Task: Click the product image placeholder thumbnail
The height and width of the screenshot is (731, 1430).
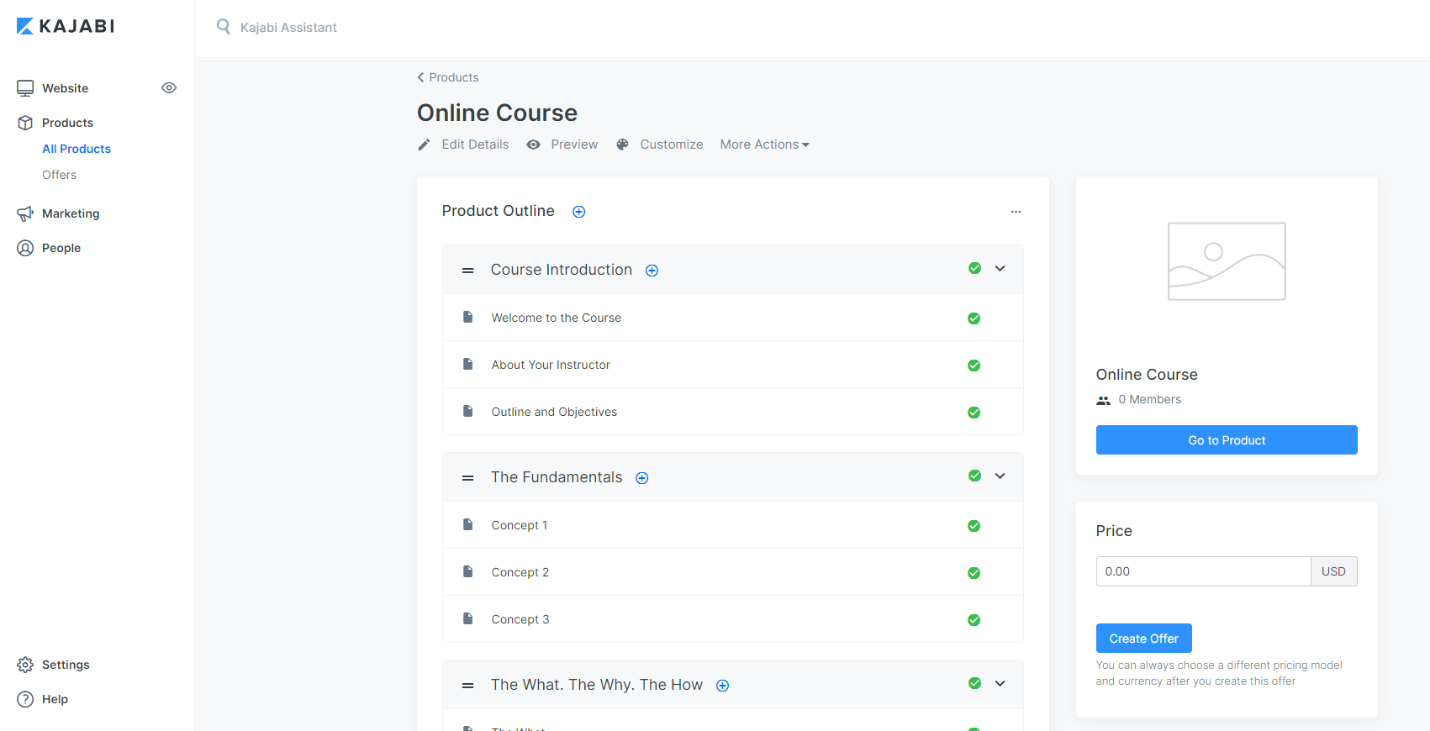Action: coord(1227,261)
